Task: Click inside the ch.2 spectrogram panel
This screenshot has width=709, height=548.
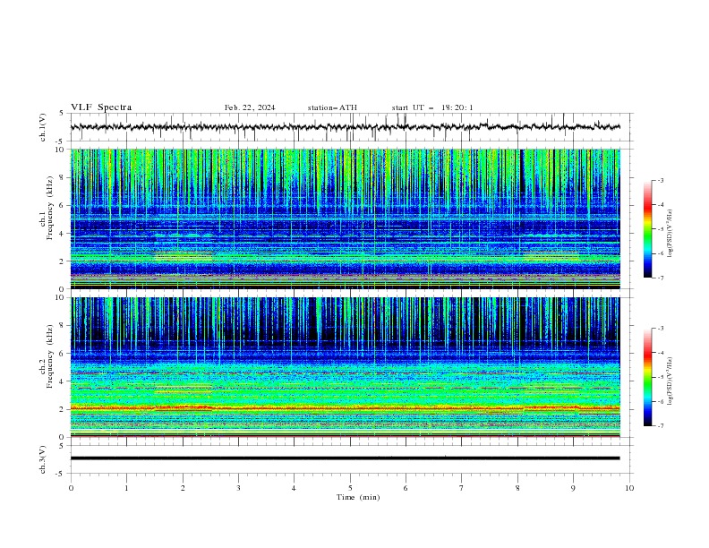Action: [x=345, y=367]
